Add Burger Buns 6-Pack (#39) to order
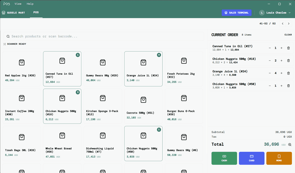This screenshot has height=173, width=295. coord(184,106)
